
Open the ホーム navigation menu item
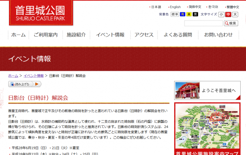18,35
